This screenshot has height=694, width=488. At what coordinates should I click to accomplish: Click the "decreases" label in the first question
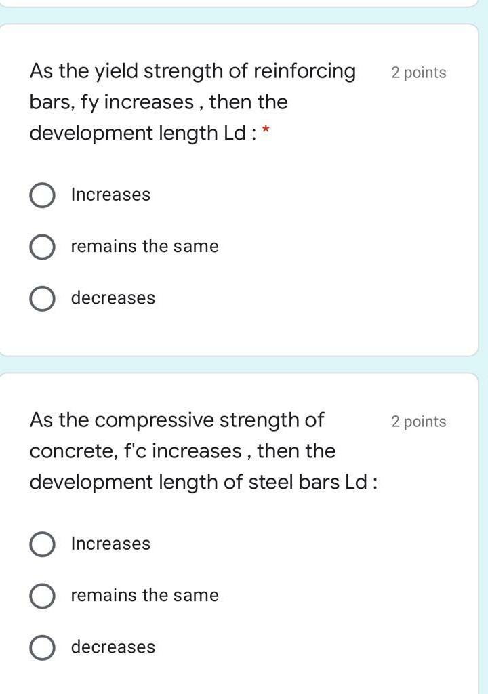(113, 298)
